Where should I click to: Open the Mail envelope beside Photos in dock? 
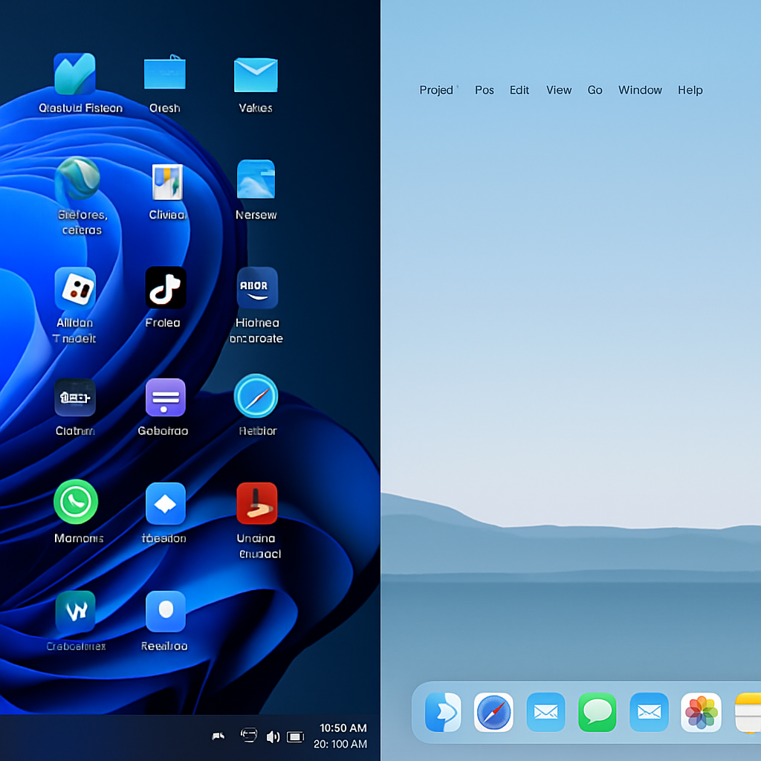pos(649,712)
